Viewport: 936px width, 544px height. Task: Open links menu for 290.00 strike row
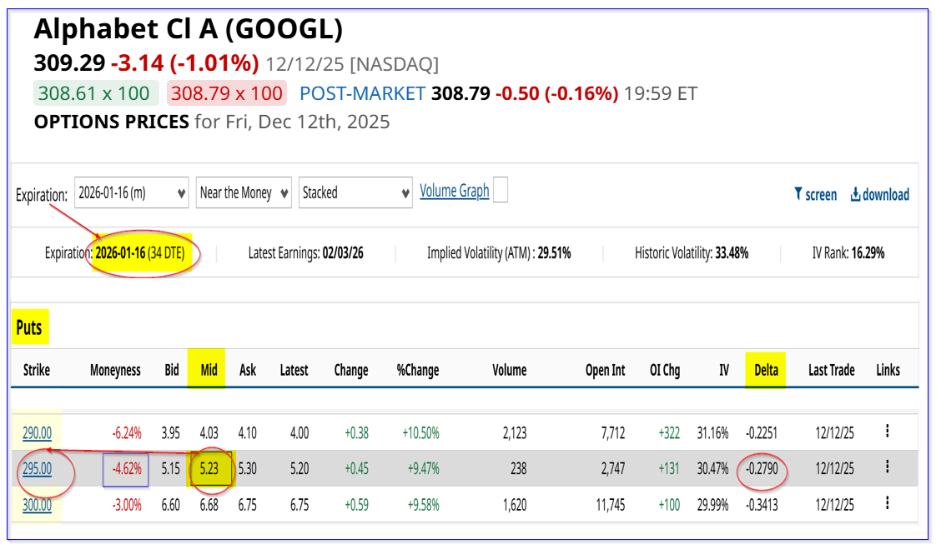[888, 431]
